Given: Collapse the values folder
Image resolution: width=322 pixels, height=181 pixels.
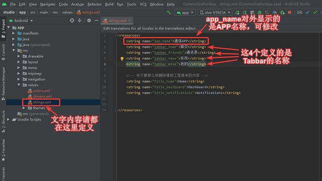Looking at the screenshot, I should point(19,85).
